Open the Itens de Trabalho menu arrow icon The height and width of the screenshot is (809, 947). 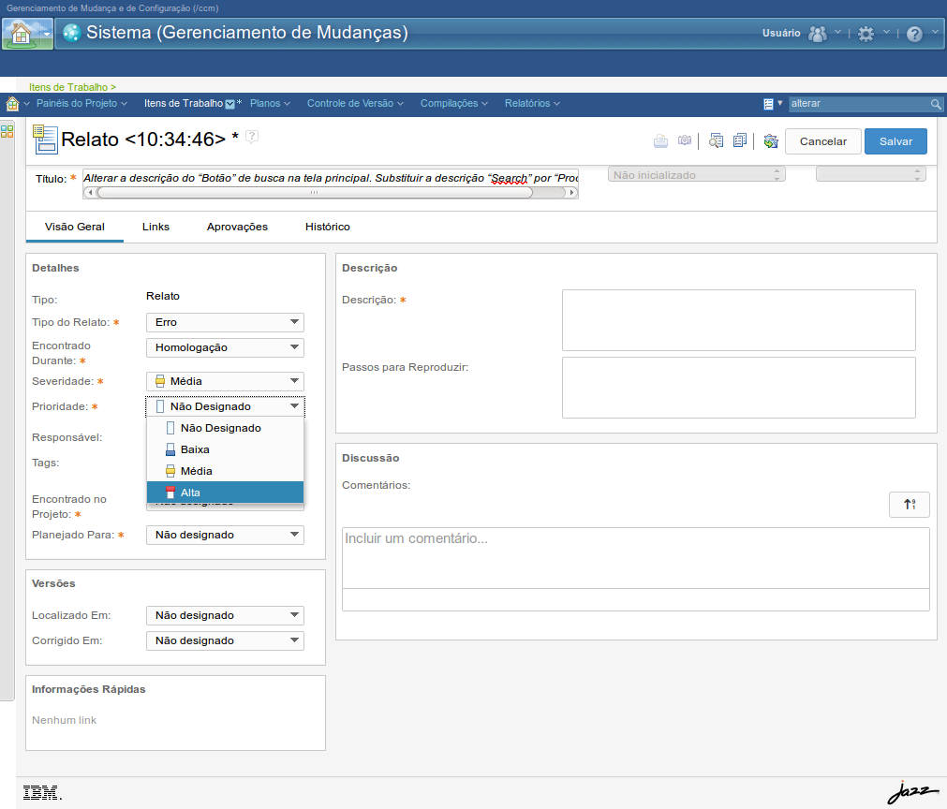tap(230, 104)
